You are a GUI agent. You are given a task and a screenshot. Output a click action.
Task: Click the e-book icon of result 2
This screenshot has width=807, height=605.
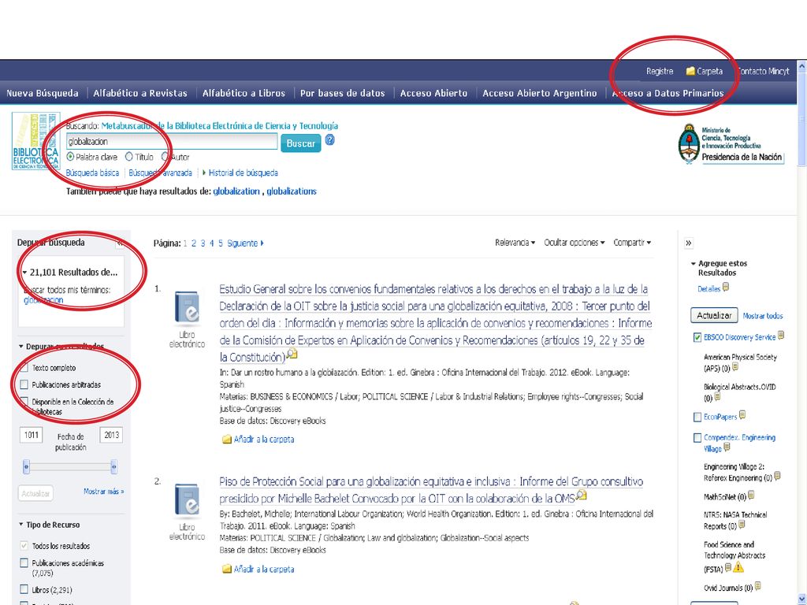[187, 501]
